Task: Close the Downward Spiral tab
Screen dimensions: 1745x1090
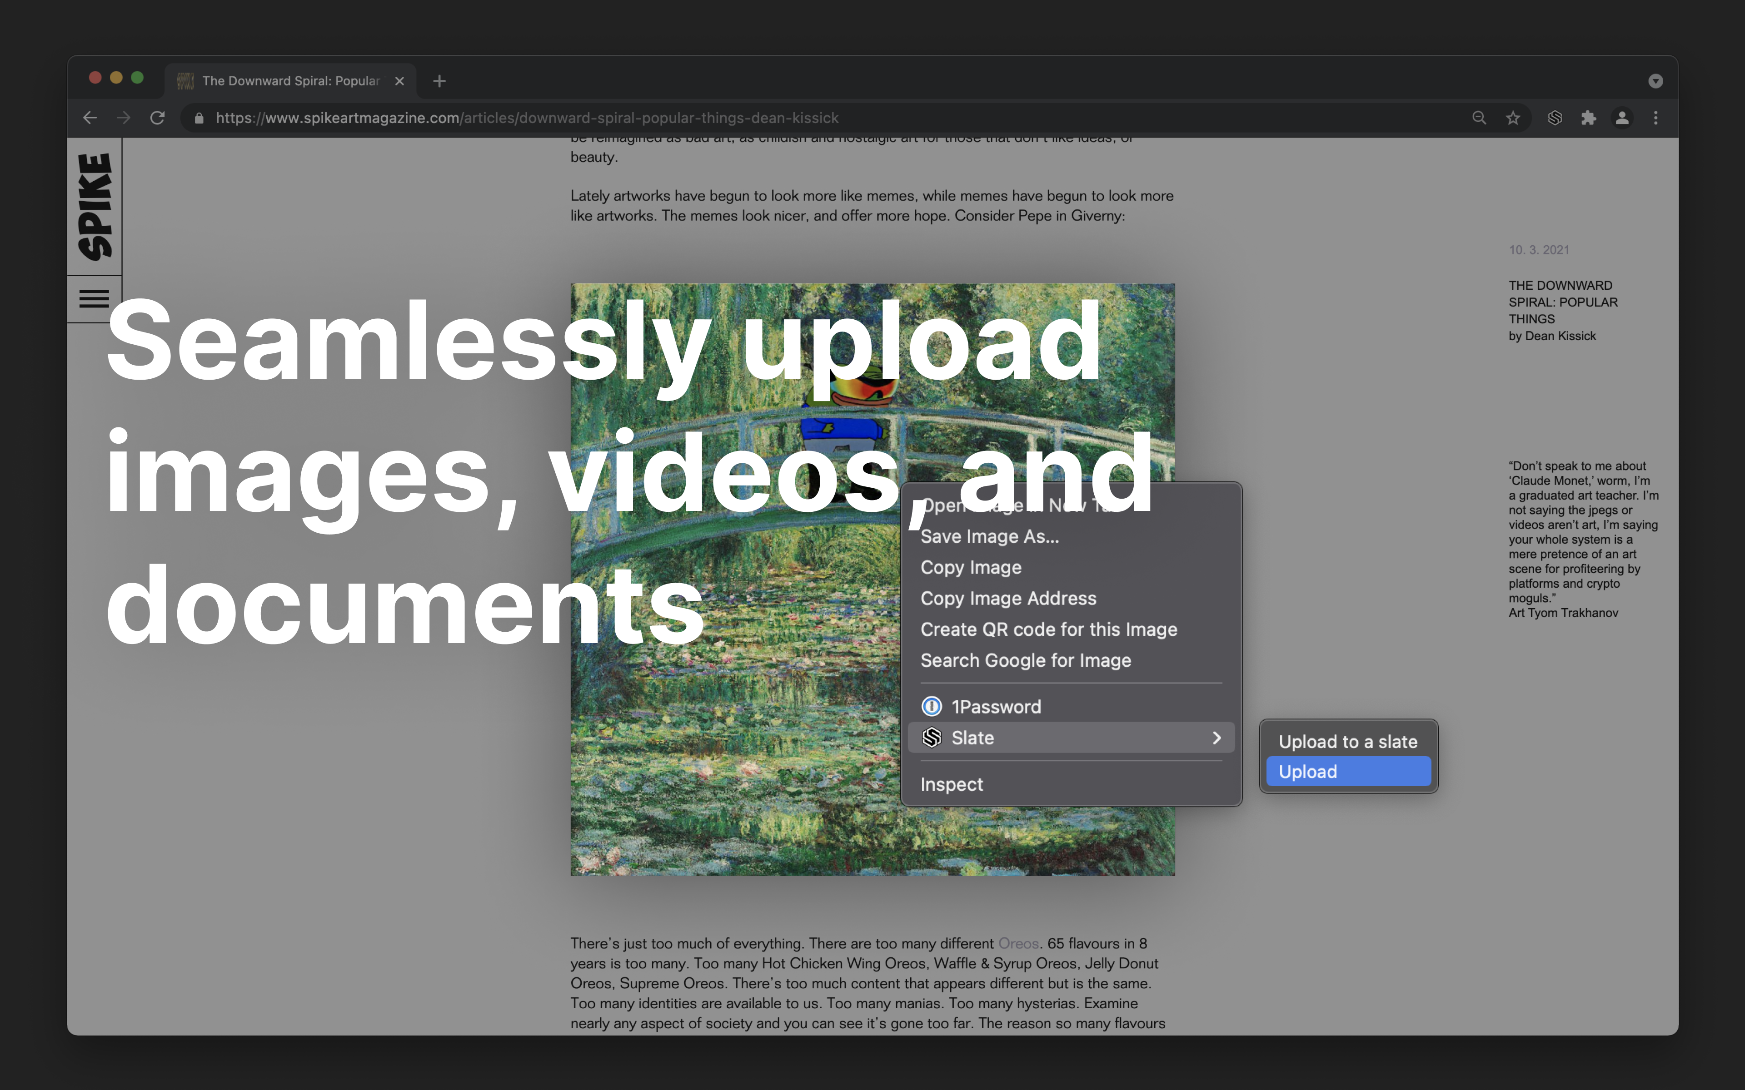Action: [x=399, y=81]
